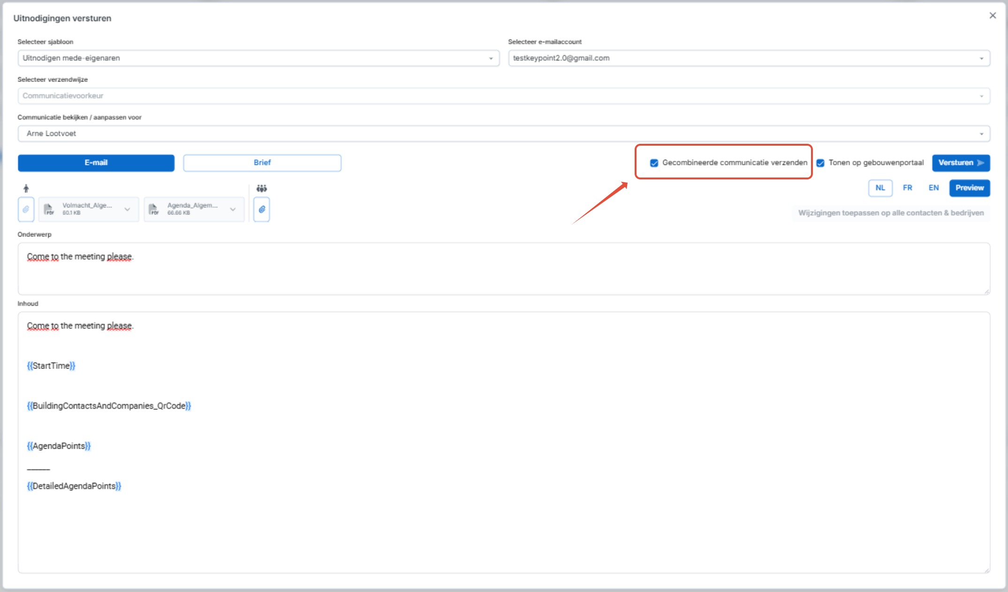
Task: Click the group attachment paperclip icon
Action: (262, 209)
